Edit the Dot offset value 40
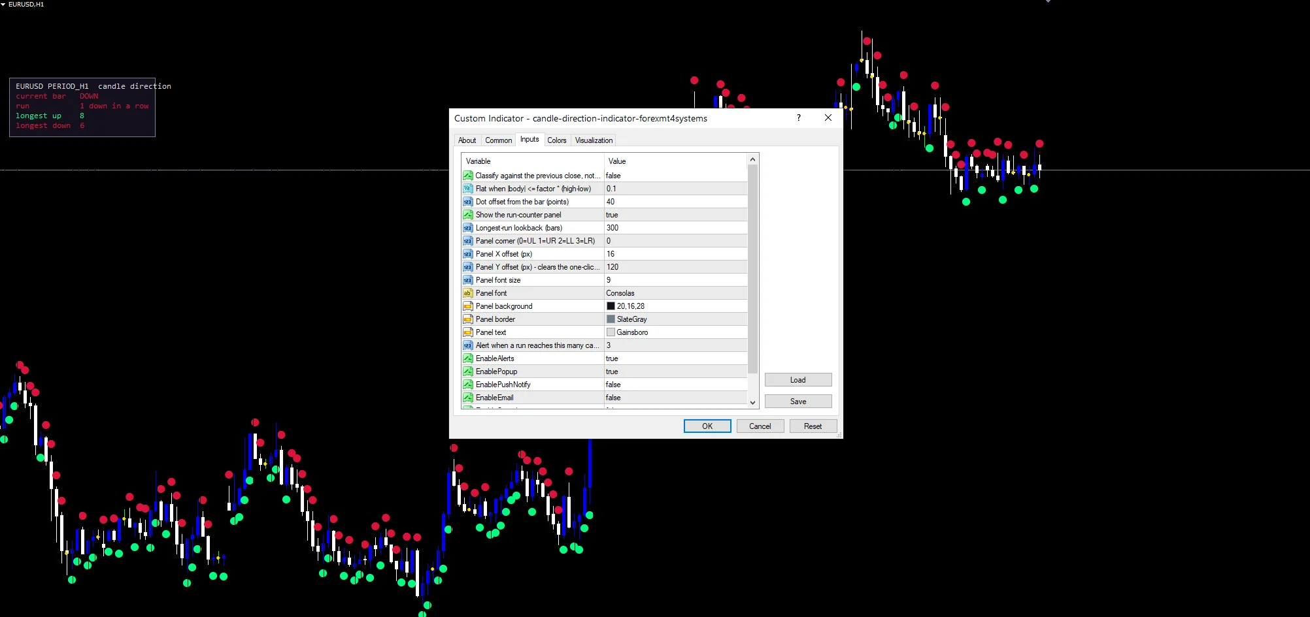Screen dimensions: 1310x617 (675, 202)
